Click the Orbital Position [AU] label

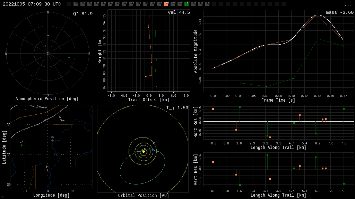click(x=144, y=196)
